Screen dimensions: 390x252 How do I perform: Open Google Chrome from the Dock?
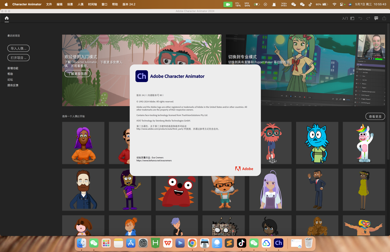(192, 243)
